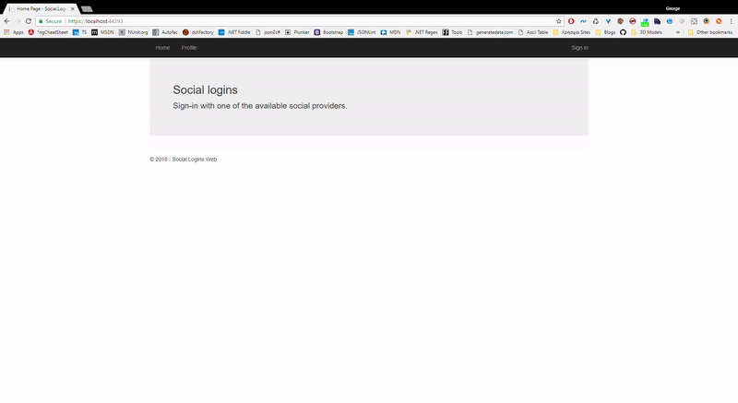Image resolution: width=738 pixels, height=403 pixels.
Task: Click the browser back arrow
Action: (6, 21)
